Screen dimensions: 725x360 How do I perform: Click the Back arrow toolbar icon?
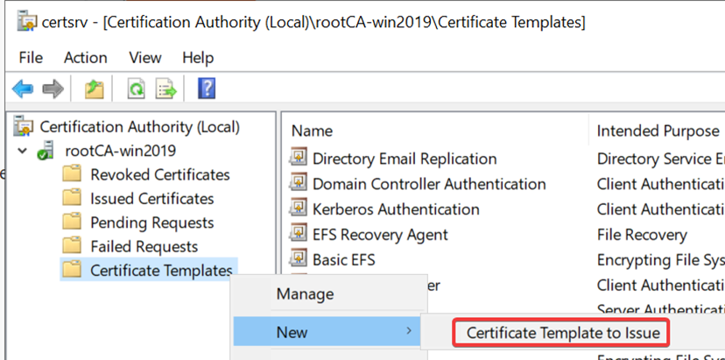(x=23, y=88)
